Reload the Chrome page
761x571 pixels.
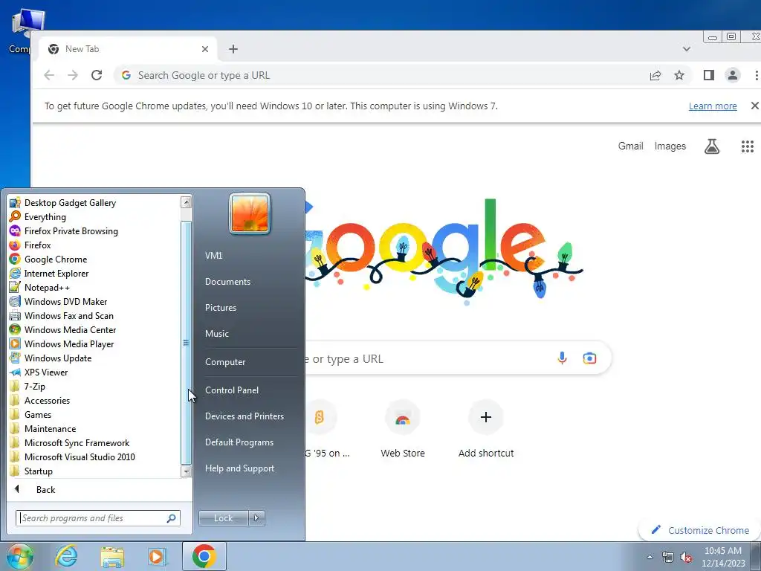pos(97,75)
